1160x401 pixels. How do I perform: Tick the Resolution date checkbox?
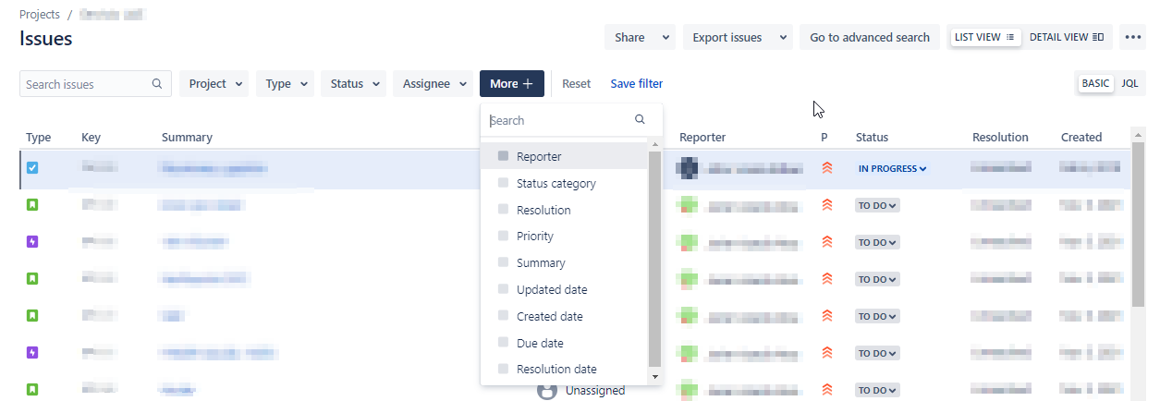(503, 369)
